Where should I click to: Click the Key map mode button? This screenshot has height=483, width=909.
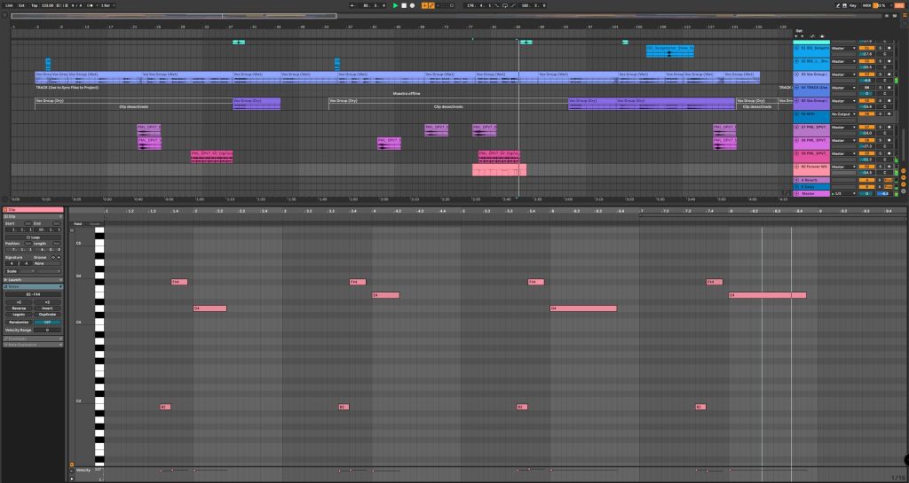tap(853, 5)
